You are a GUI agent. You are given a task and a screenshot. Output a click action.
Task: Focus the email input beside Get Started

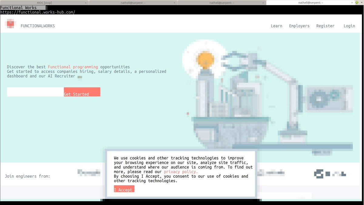35,92
